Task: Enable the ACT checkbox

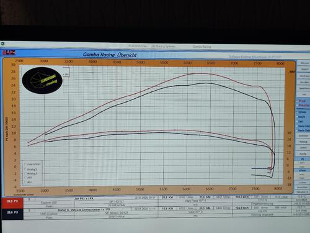Action: pos(25,181)
